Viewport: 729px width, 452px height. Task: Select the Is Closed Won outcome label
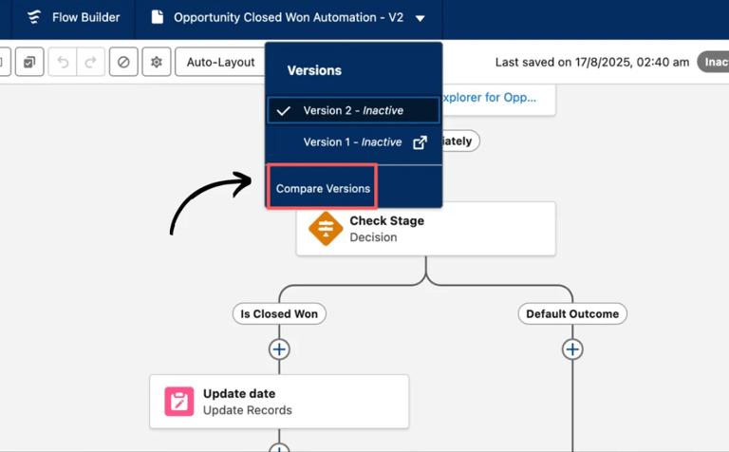(x=279, y=314)
